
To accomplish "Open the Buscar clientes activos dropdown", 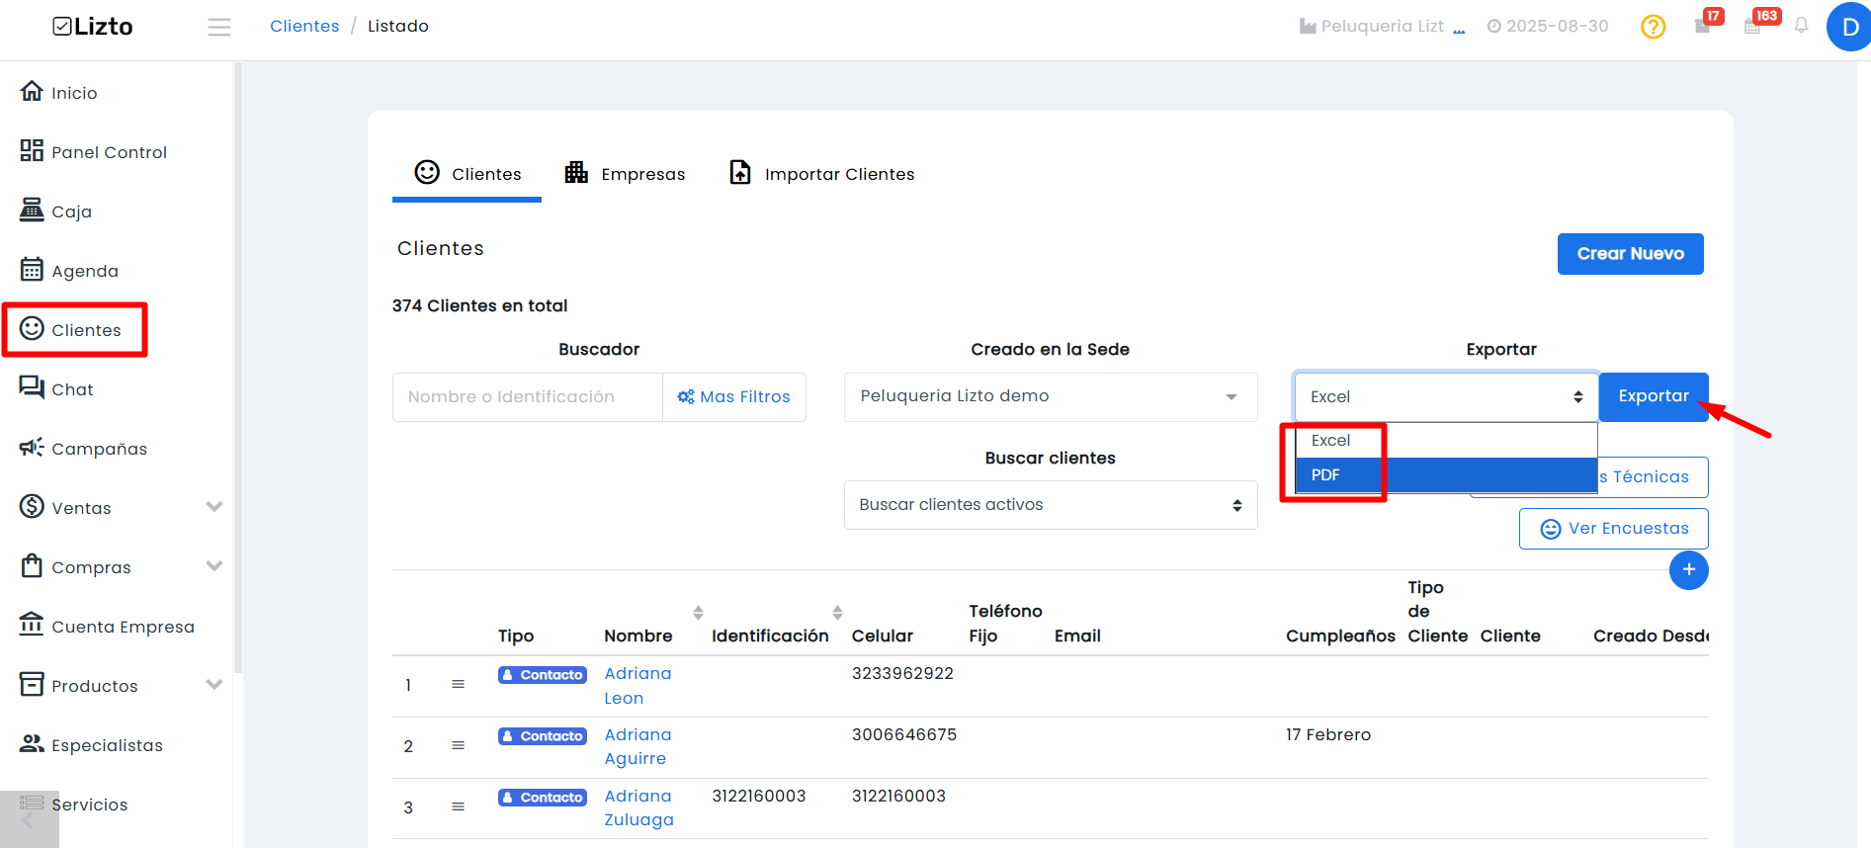I will tap(1051, 505).
